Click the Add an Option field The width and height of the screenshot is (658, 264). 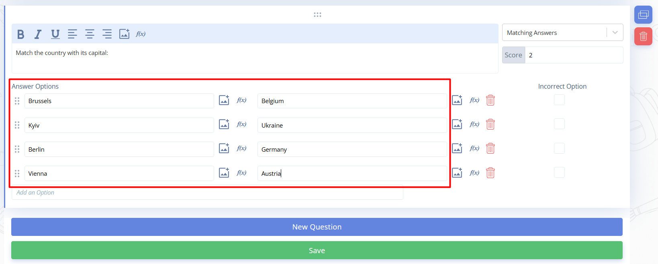[207, 193]
